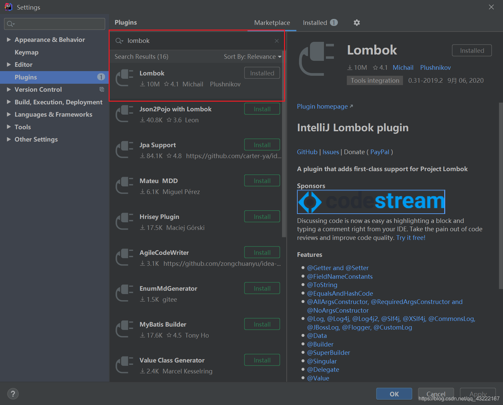Expand Build, Execution, Deployment node
Image resolution: width=503 pixels, height=405 pixels.
pos(9,102)
